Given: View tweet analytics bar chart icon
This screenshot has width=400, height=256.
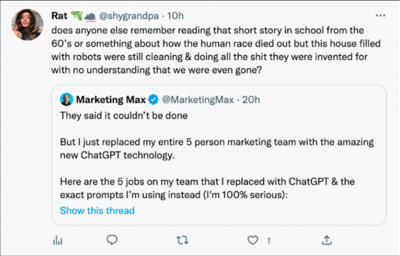Looking at the screenshot, I should point(57,240).
